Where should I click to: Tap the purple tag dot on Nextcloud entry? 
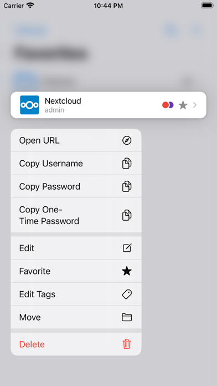pyautogui.click(x=171, y=105)
